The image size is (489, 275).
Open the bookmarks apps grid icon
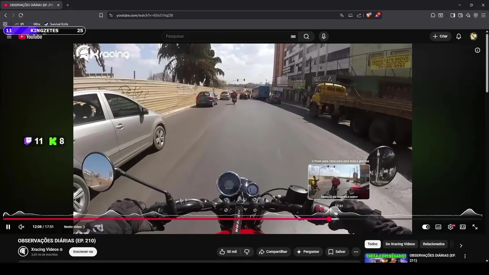coord(5,24)
